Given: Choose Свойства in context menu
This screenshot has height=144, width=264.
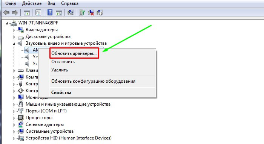Looking at the screenshot, I should pyautogui.click(x=61, y=92).
